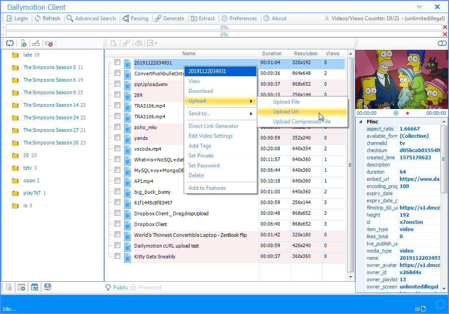Click the add new playlist icon
Image resolution: width=449 pixels, height=314 pixels.
(x=24, y=44)
